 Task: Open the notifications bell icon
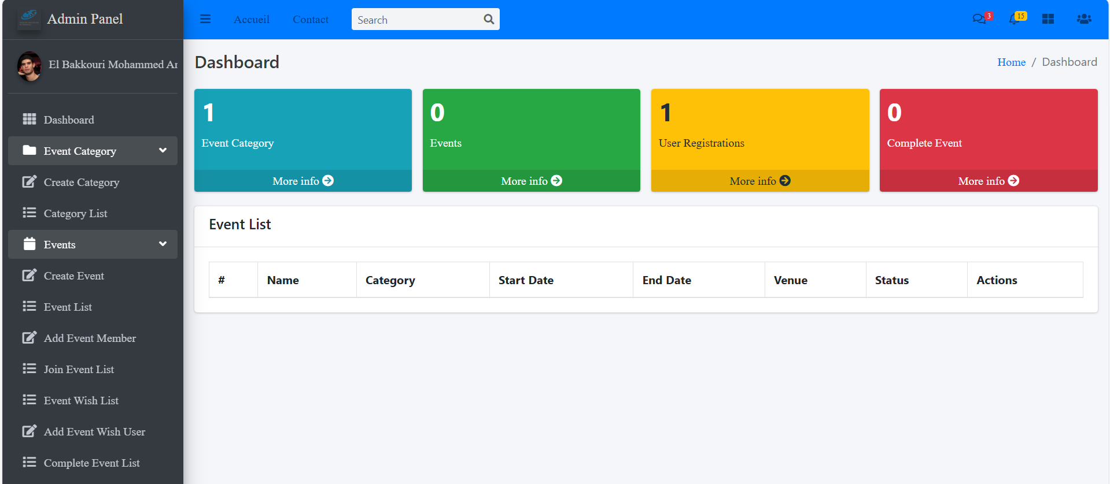point(1013,19)
